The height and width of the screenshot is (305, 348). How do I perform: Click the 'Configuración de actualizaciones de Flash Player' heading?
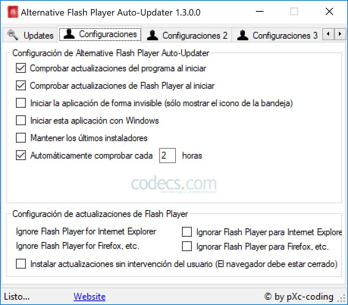(x=100, y=214)
